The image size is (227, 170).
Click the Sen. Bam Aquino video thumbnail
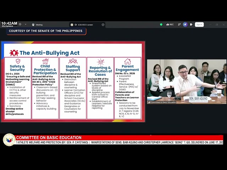click(187, 82)
